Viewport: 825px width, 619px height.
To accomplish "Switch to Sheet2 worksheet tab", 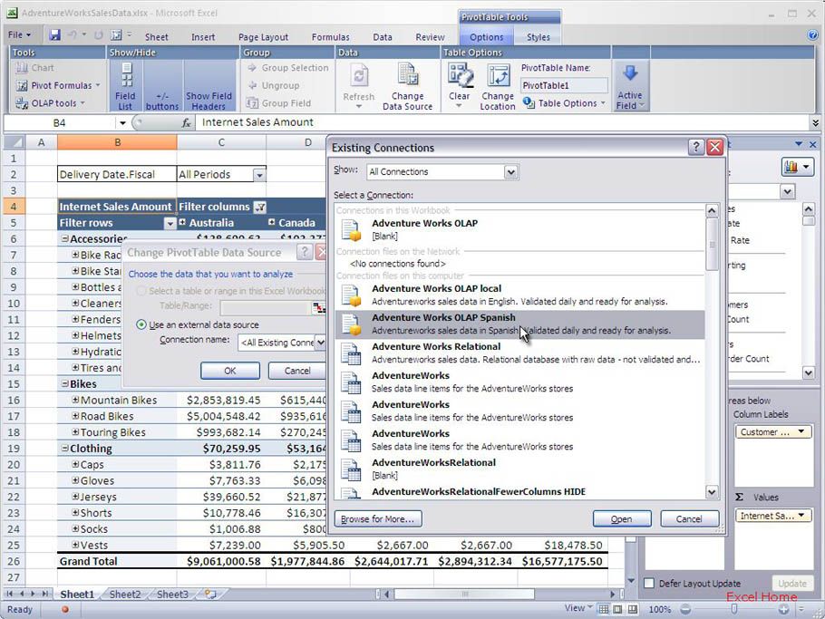I will pyautogui.click(x=125, y=595).
